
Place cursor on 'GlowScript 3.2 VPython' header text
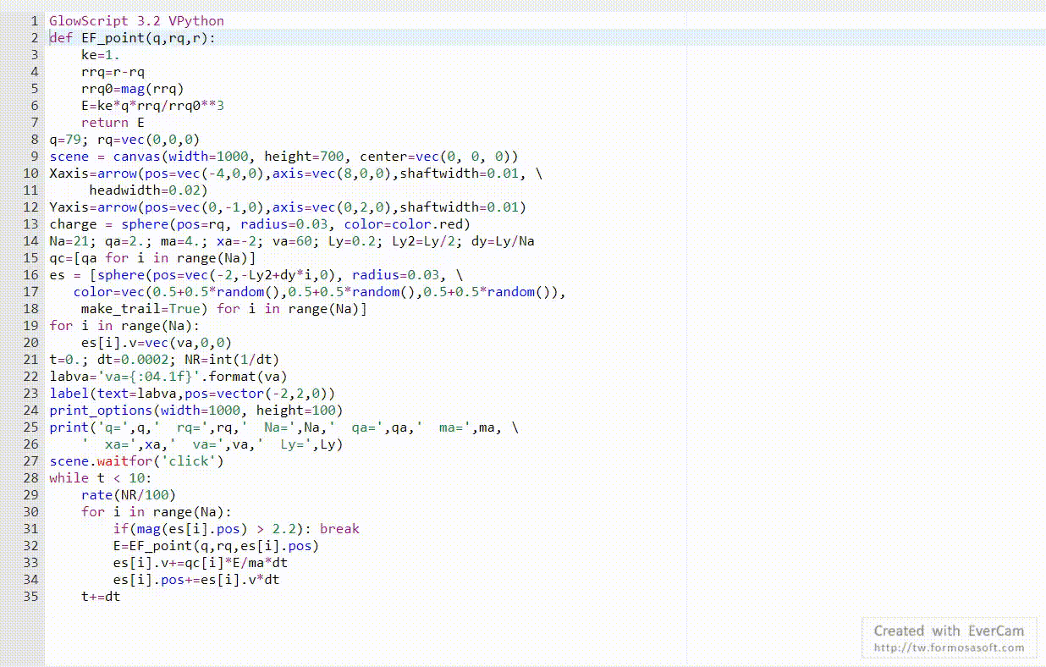136,21
